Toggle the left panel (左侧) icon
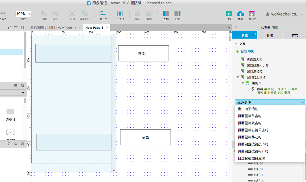This screenshot has height=182, width=306. click(x=166, y=14)
